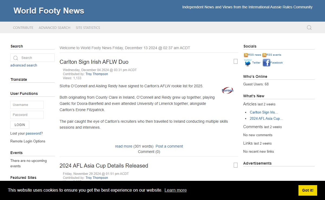Open the Facebook text link

[x=277, y=63]
